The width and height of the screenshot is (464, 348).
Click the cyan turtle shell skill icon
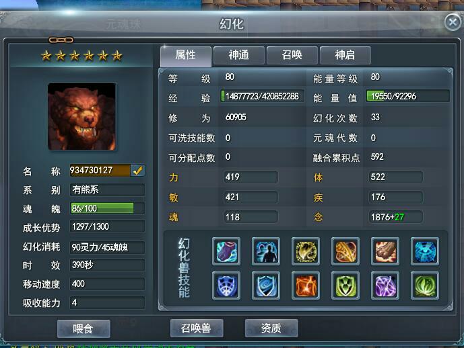(425, 251)
